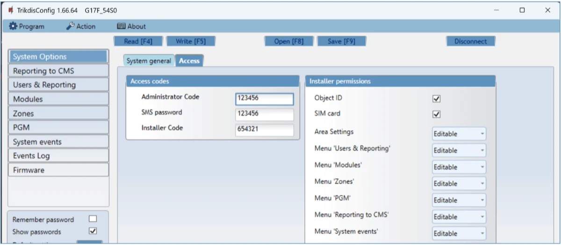Click the Write [F5] button
Image resolution: width=561 pixels, height=245 pixels.
click(x=190, y=41)
